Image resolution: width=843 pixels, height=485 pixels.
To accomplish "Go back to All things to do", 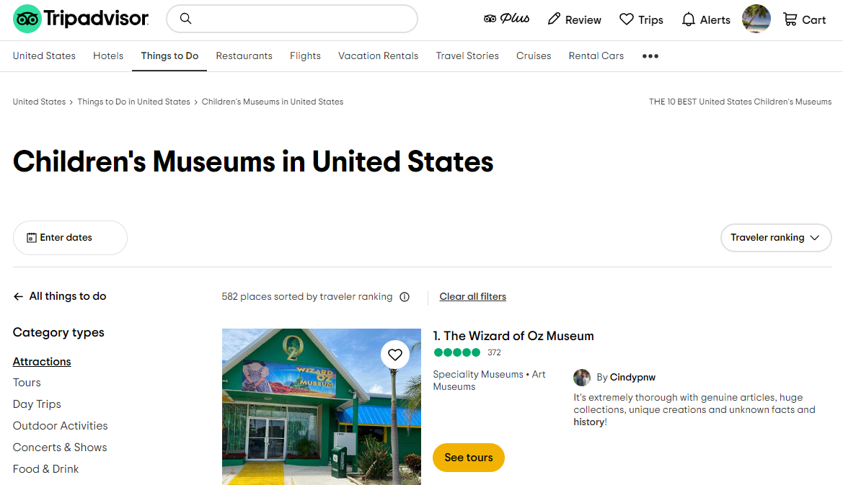I will point(60,296).
